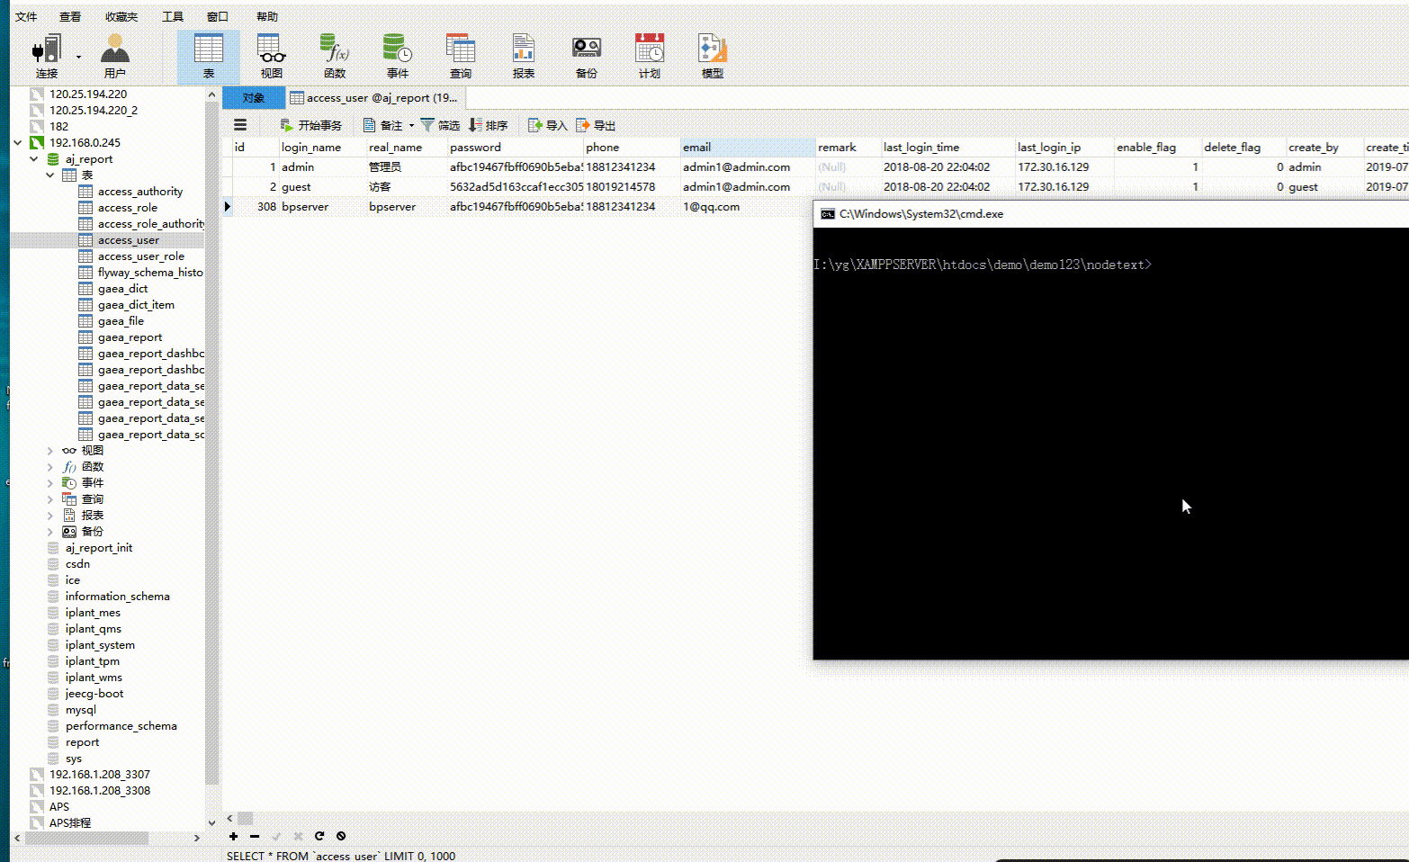Open the Functions tool
The height and width of the screenshot is (862, 1409).
coord(334,54)
